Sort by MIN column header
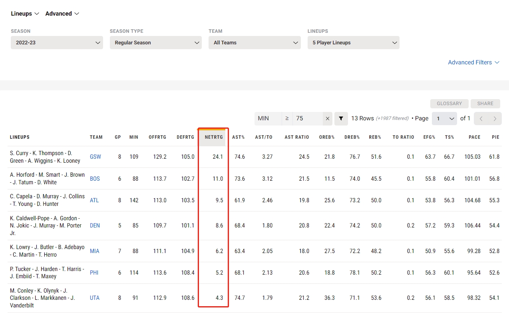The width and height of the screenshot is (509, 313). tap(134, 137)
